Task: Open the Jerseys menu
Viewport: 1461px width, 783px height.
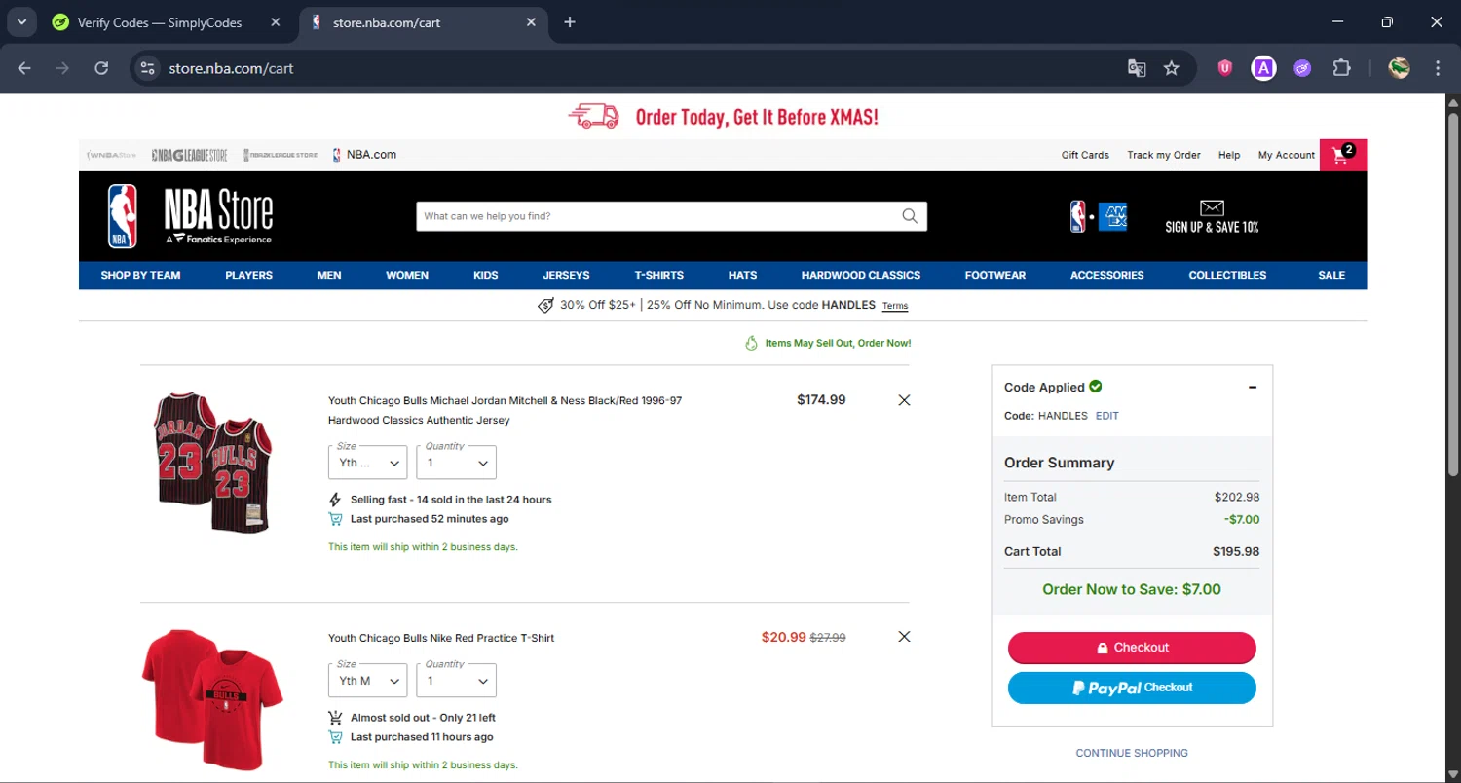Action: pos(566,275)
